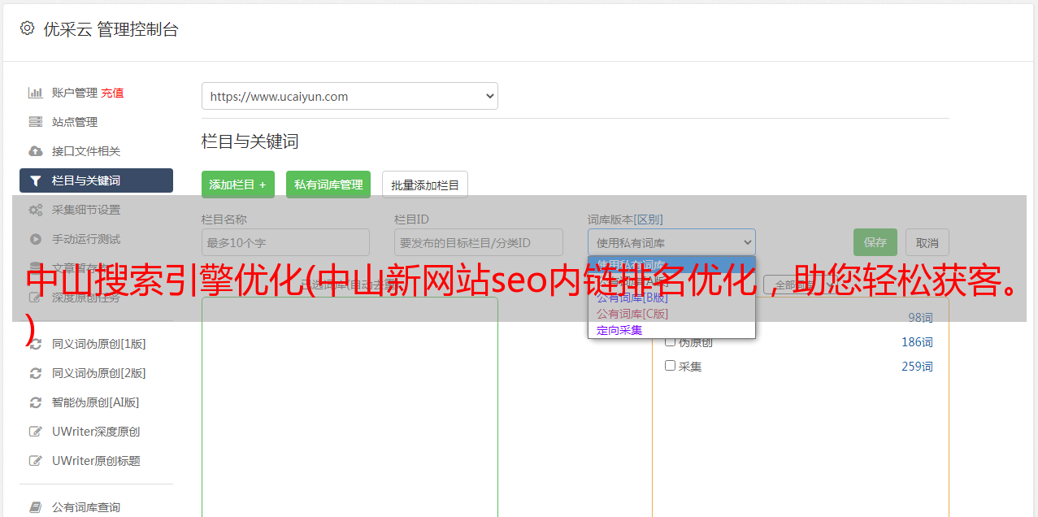Click the 取消 button
The width and height of the screenshot is (1038, 517).
(x=927, y=242)
